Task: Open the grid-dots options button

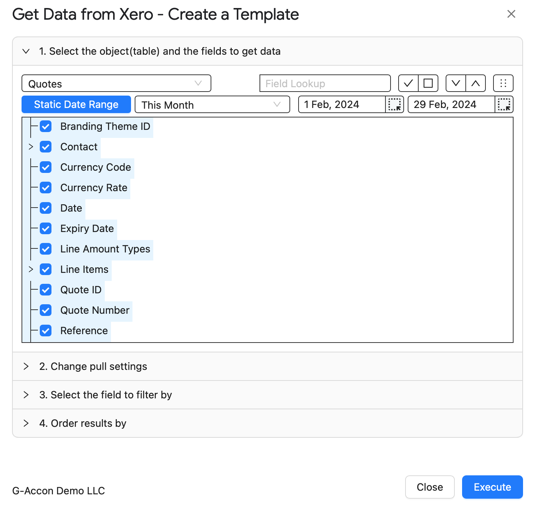Action: click(x=503, y=83)
